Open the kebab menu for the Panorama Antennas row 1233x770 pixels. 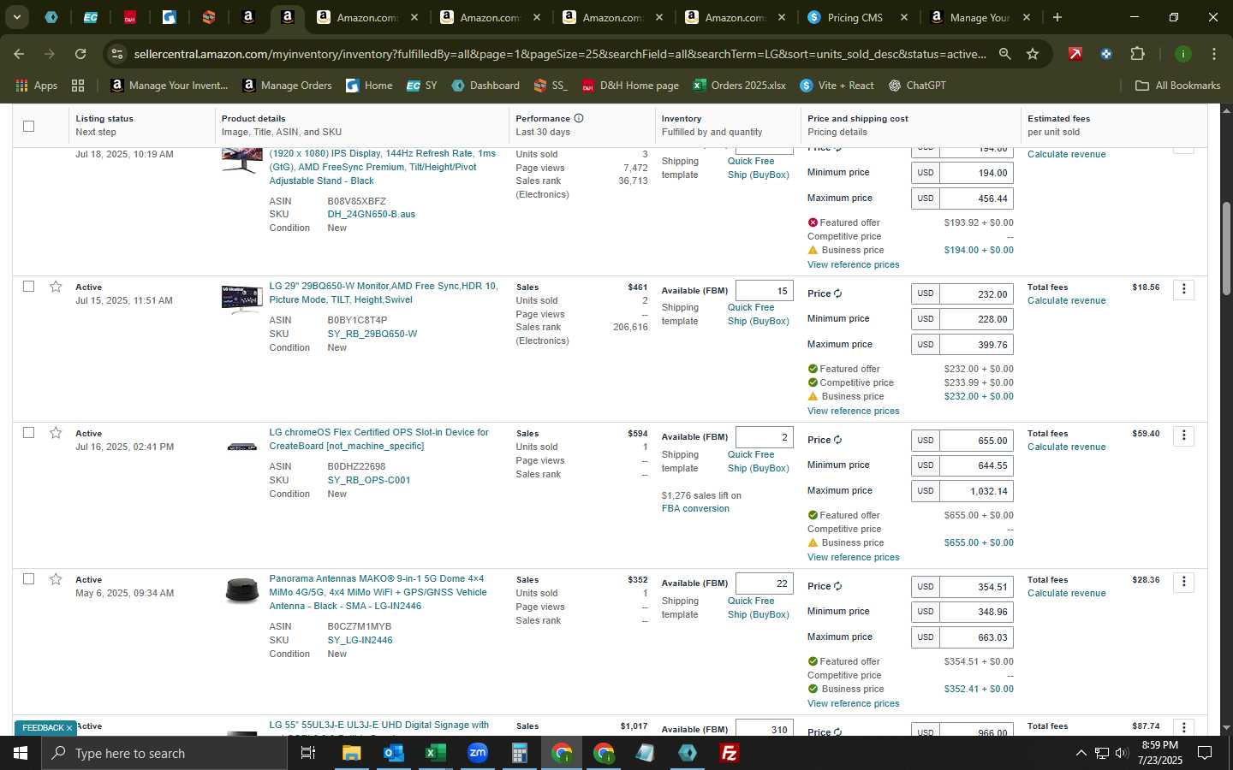point(1184,582)
